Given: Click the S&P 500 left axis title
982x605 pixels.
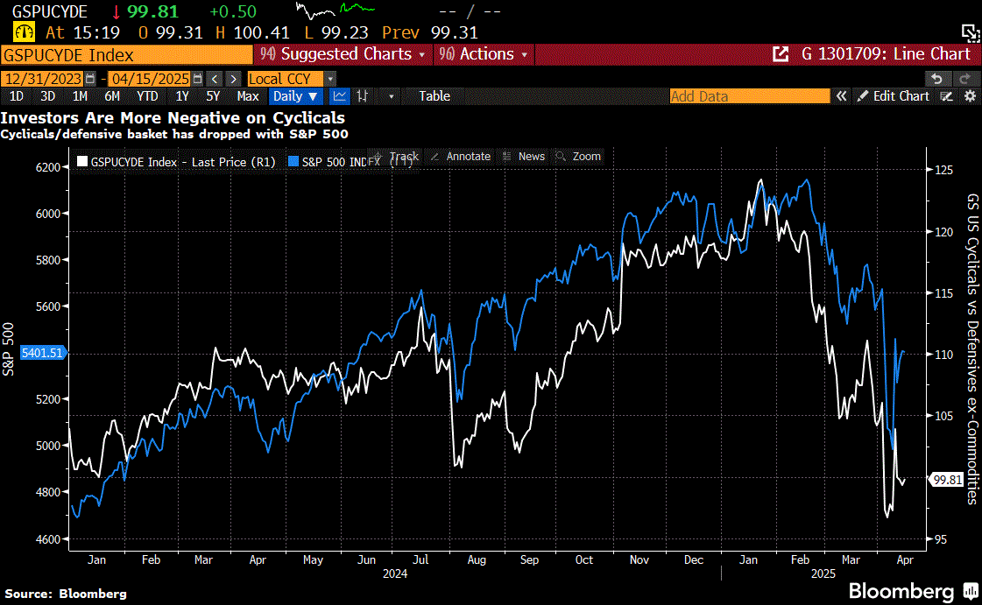Looking at the screenshot, I should (x=8, y=349).
